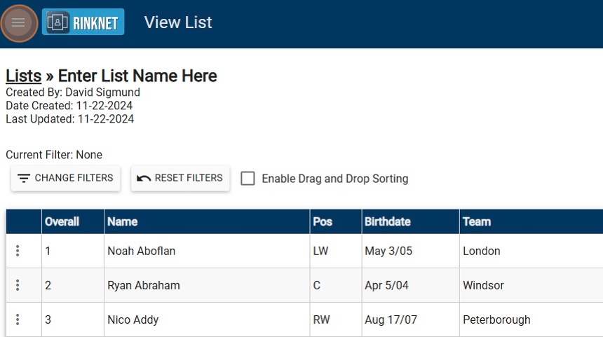Sort by the Overall column header
The width and height of the screenshot is (603, 337).
tap(62, 221)
